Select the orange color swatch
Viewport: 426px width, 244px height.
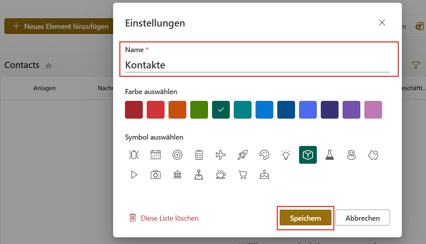tap(177, 110)
